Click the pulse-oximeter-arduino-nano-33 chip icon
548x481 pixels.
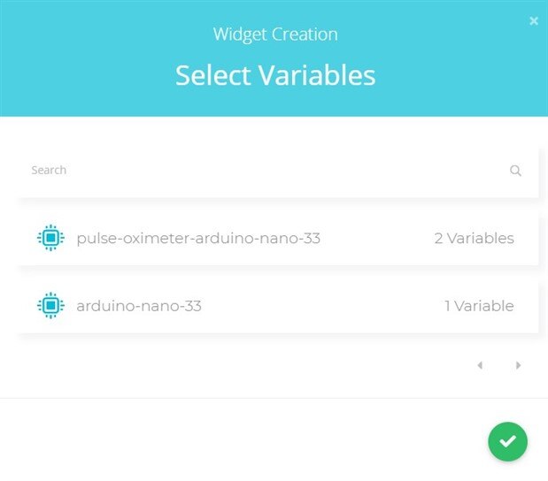pyautogui.click(x=51, y=238)
